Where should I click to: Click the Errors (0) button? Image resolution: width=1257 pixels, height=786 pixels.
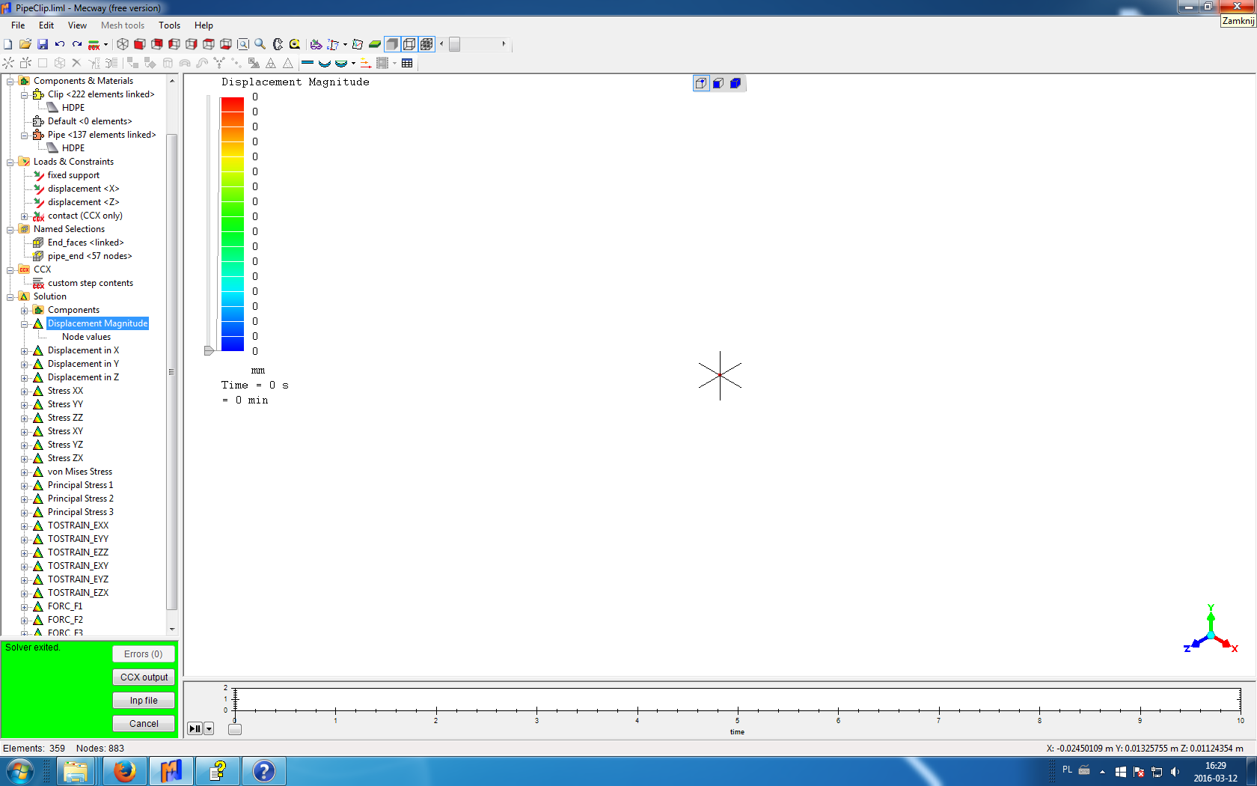144,654
